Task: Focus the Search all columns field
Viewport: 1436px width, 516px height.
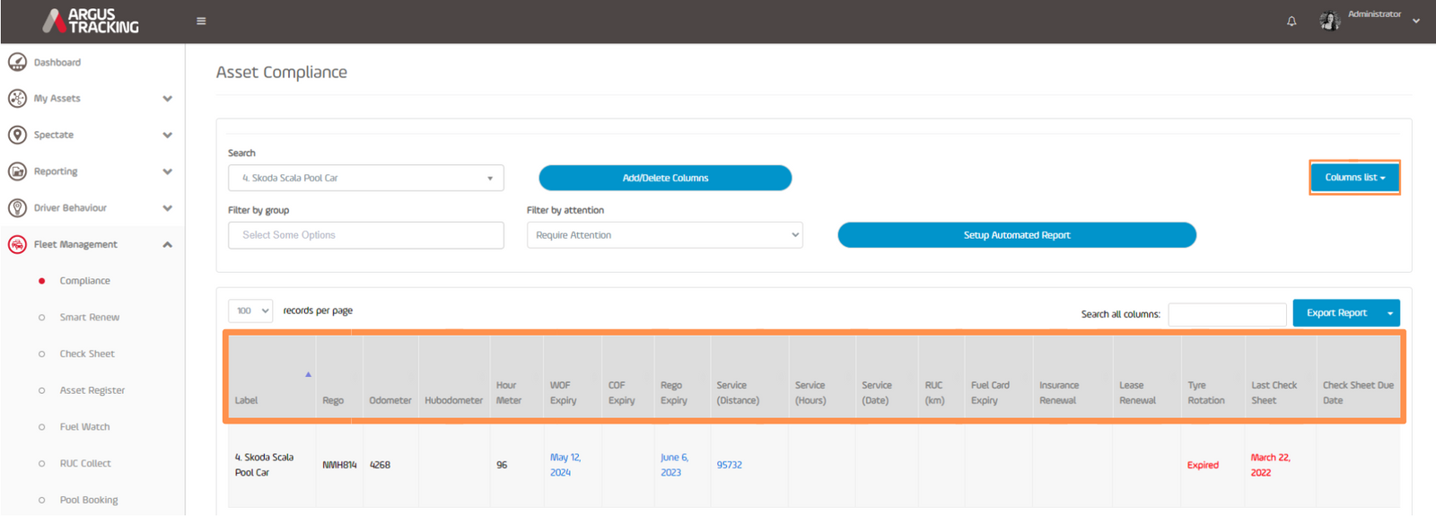Action: 1227,314
